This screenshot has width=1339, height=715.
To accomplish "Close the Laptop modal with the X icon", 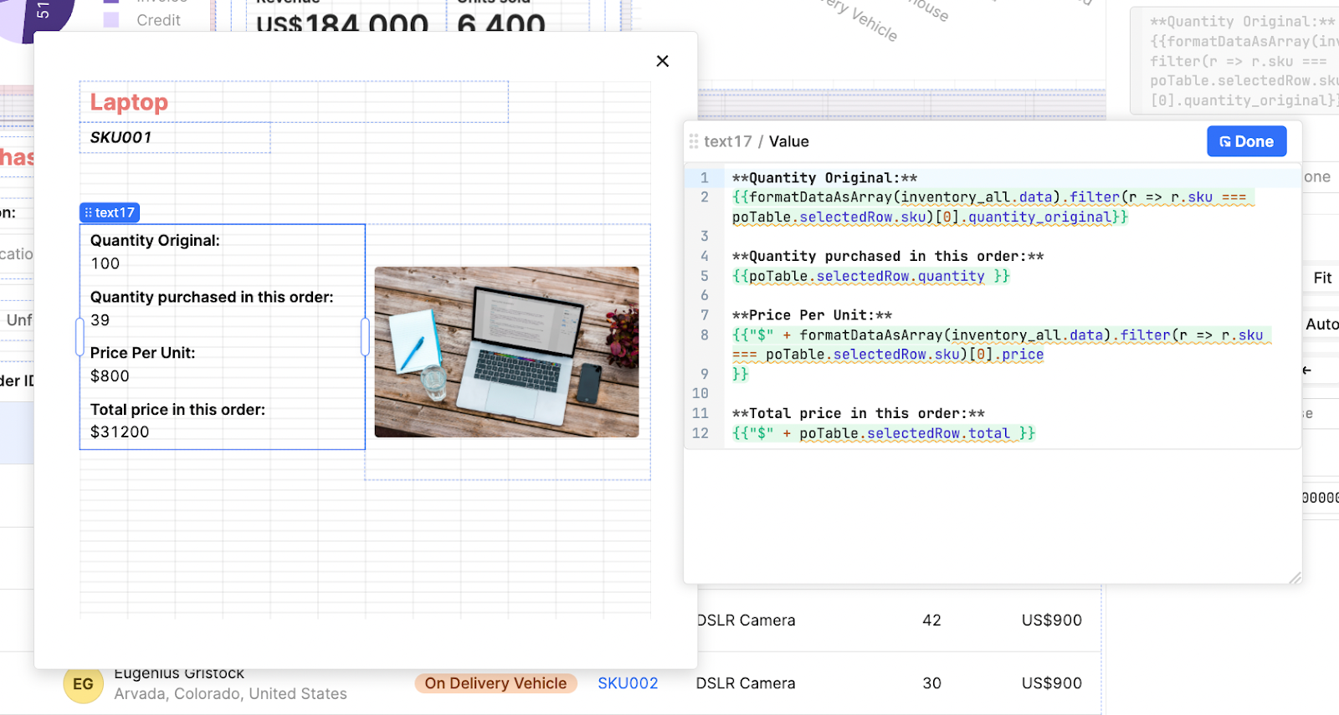I will (x=662, y=61).
